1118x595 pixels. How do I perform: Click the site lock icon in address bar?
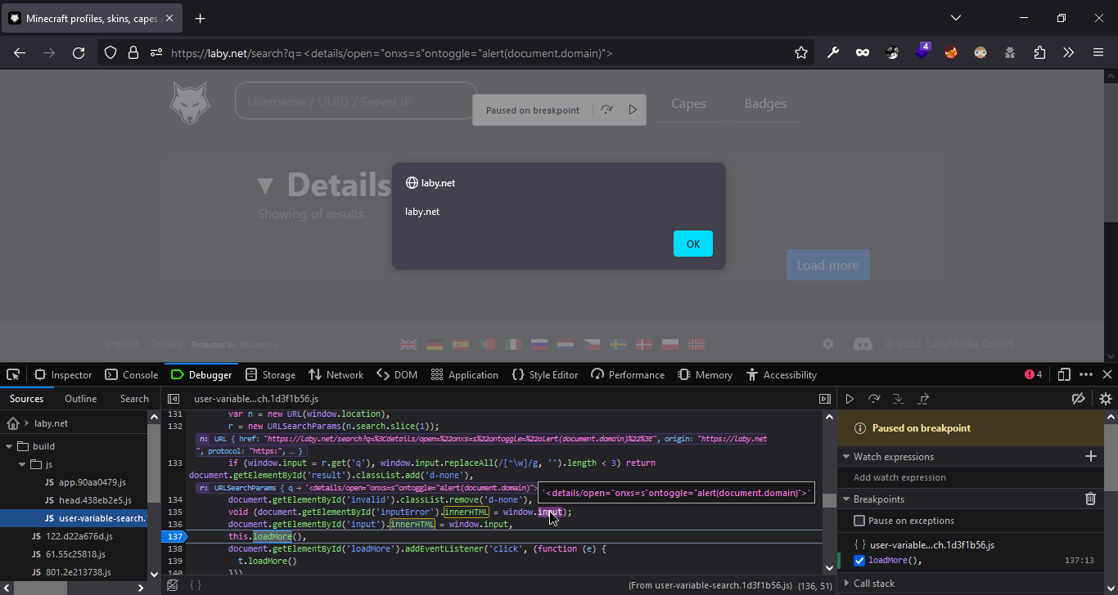tap(133, 53)
